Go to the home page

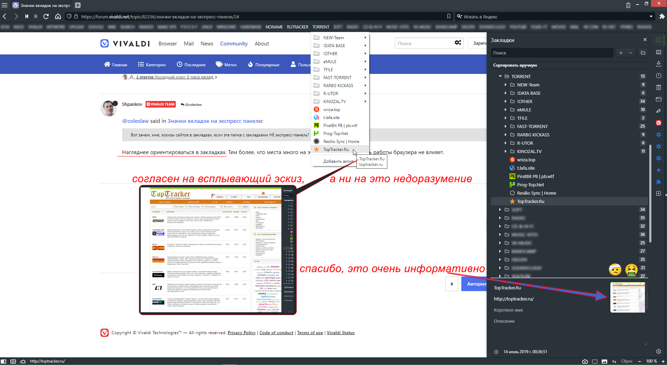pos(58,16)
